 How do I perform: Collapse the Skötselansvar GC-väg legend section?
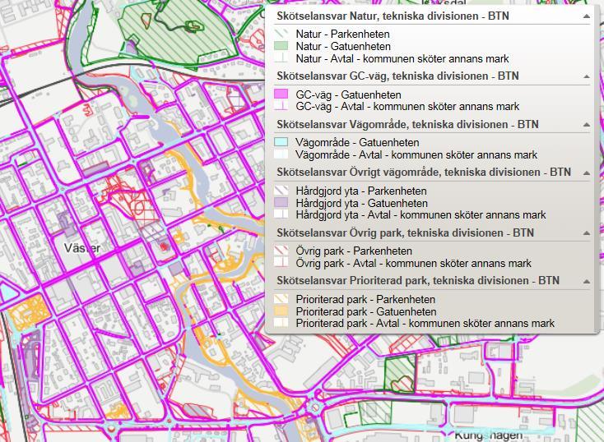point(586,76)
